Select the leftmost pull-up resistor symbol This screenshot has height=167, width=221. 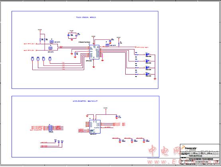40,40
